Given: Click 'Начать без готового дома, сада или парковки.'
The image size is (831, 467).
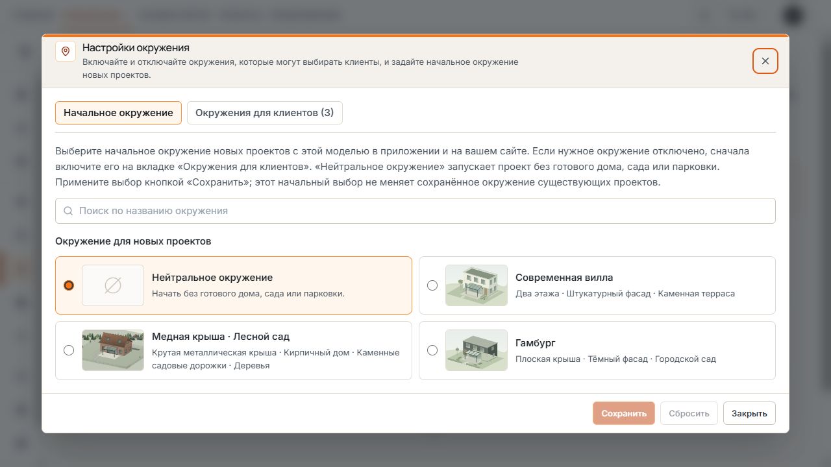Looking at the screenshot, I should tap(248, 294).
